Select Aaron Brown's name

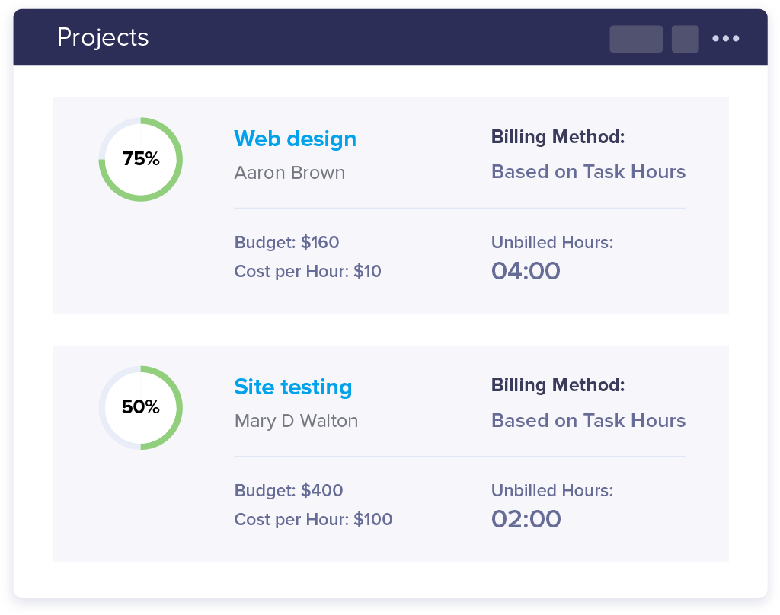point(289,173)
